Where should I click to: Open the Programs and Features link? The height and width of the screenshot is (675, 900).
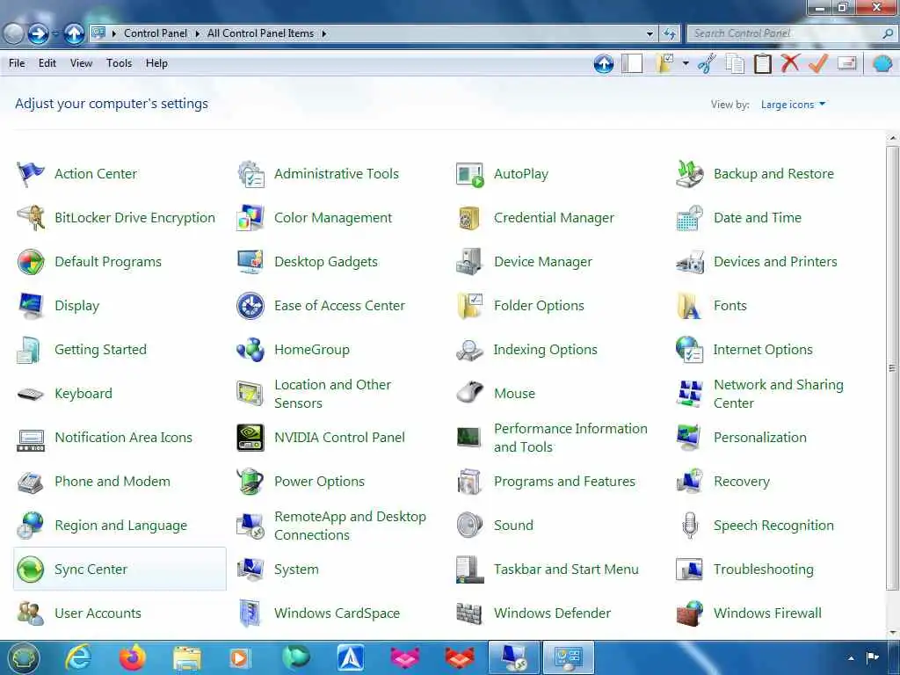pos(564,482)
